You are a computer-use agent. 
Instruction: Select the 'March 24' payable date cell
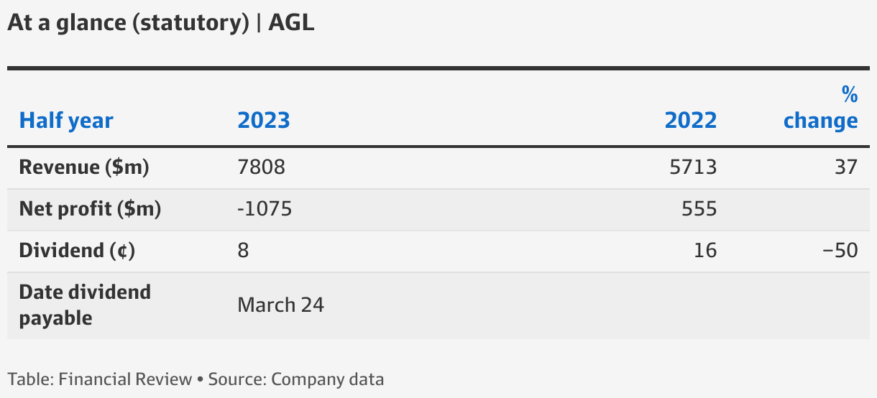click(x=281, y=305)
